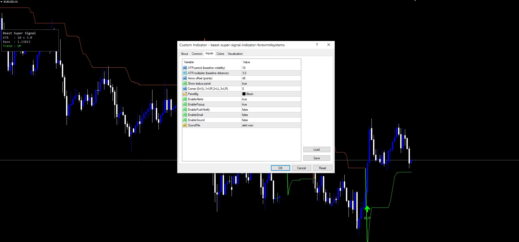Click the Arrow offset row icon
Image resolution: width=519 pixels, height=242 pixels.
[185, 78]
